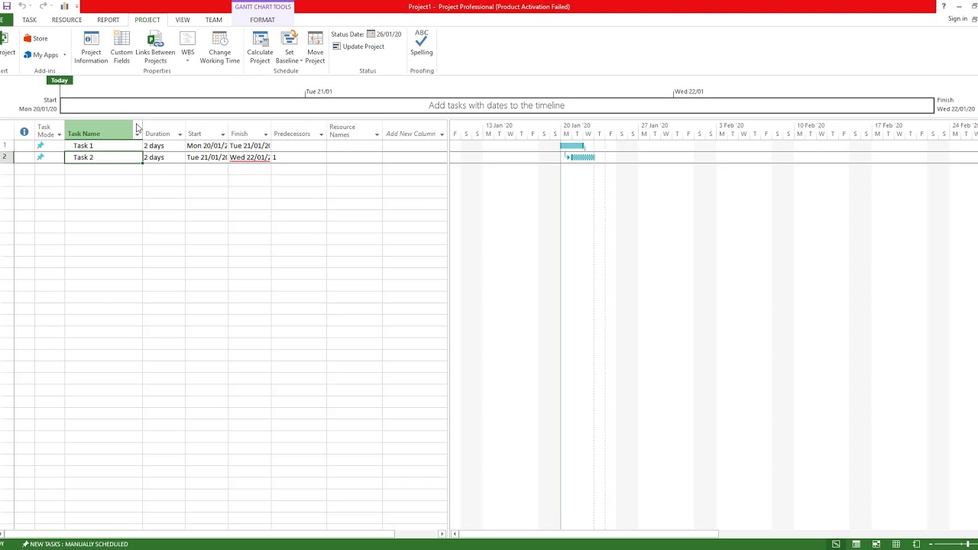Image resolution: width=978 pixels, height=550 pixels.
Task: Click the Gantt chart horizontal scrollbar
Action: click(x=588, y=533)
